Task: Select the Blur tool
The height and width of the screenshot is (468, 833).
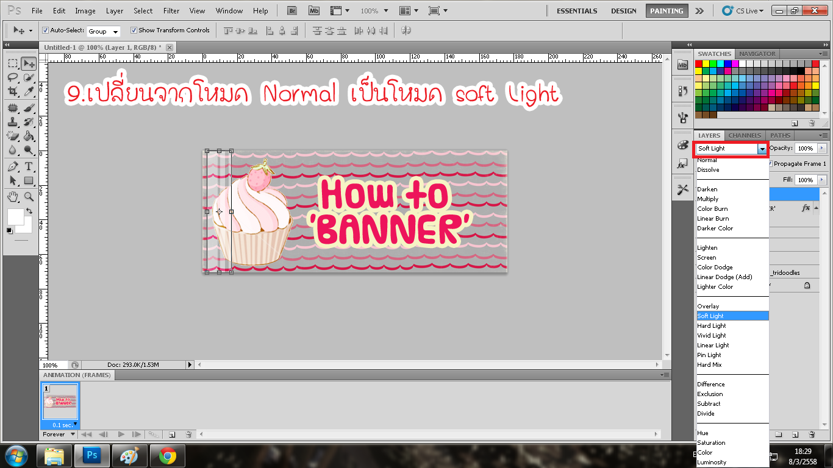Action: click(12, 150)
